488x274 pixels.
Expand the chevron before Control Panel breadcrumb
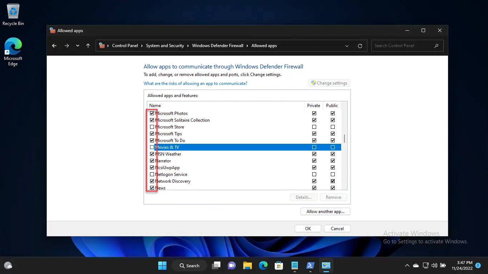point(108,46)
